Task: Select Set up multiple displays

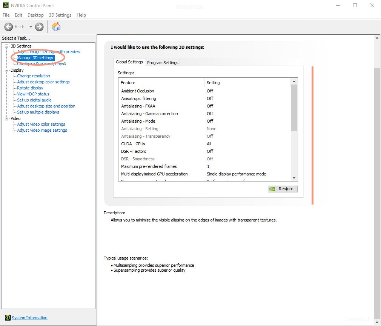Action: [x=38, y=112]
